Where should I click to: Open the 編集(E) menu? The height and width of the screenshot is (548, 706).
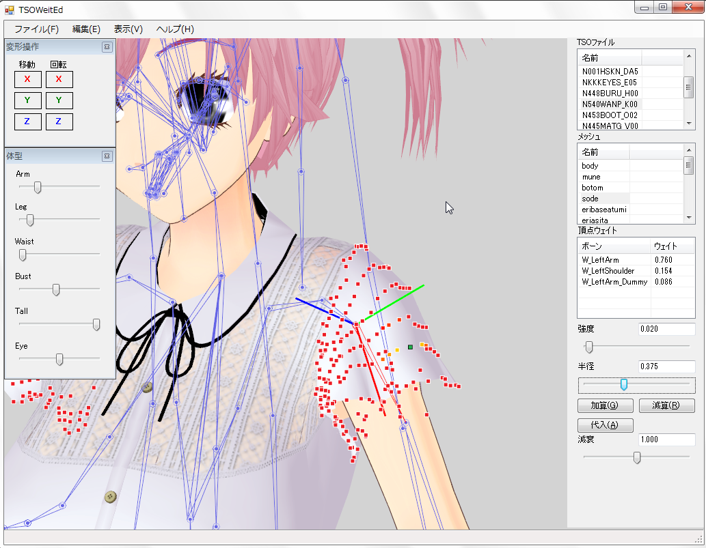click(x=86, y=29)
